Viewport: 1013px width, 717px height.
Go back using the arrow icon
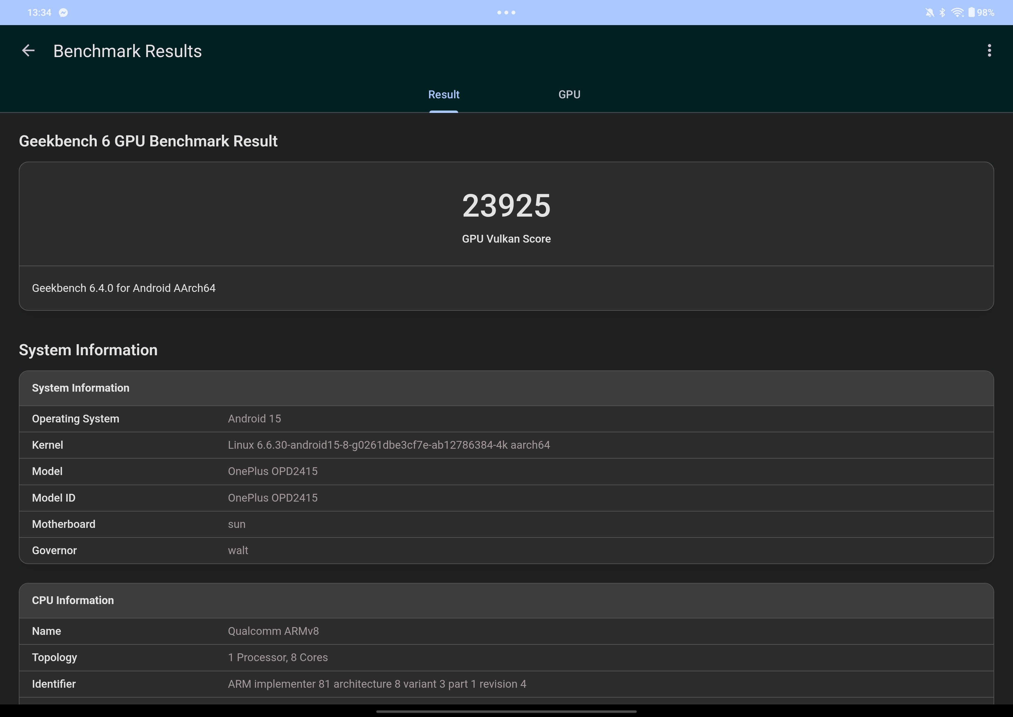click(28, 51)
